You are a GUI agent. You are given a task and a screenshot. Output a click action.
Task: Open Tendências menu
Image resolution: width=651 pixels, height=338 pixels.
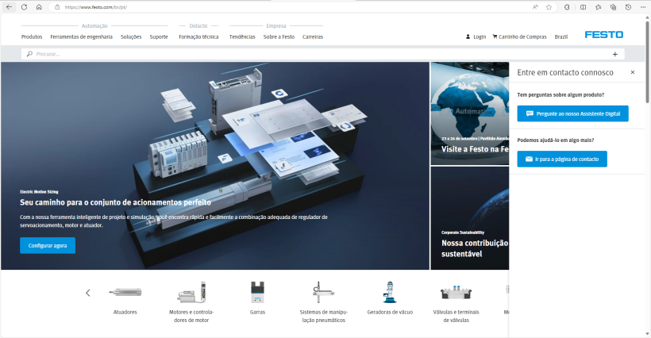242,37
